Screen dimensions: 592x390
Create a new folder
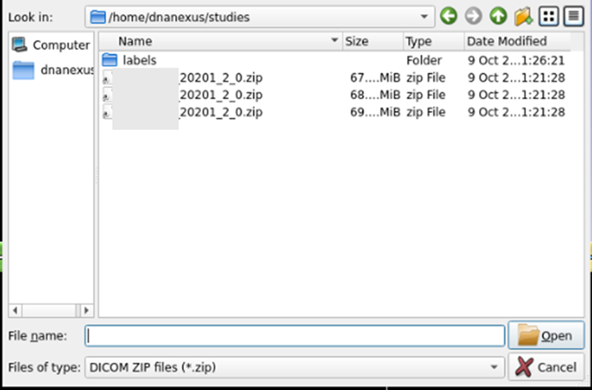(x=523, y=16)
